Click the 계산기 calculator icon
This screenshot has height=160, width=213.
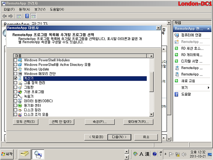20,78
